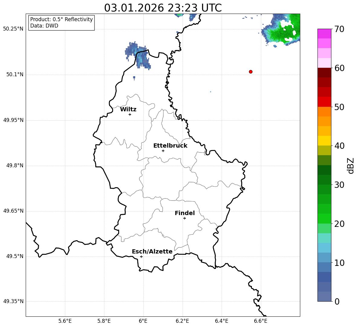Click the Esch/Alzette city label

pos(152,251)
